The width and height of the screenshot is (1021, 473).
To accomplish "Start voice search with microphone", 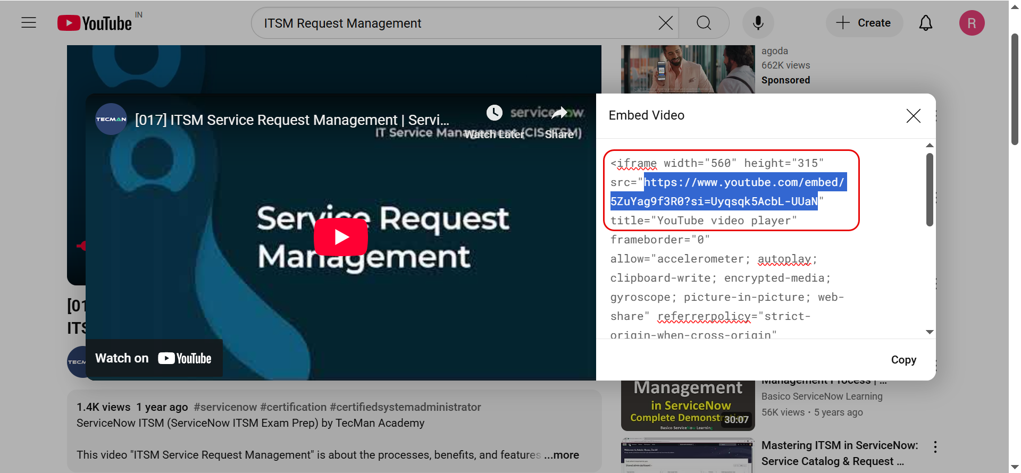I will (x=758, y=23).
